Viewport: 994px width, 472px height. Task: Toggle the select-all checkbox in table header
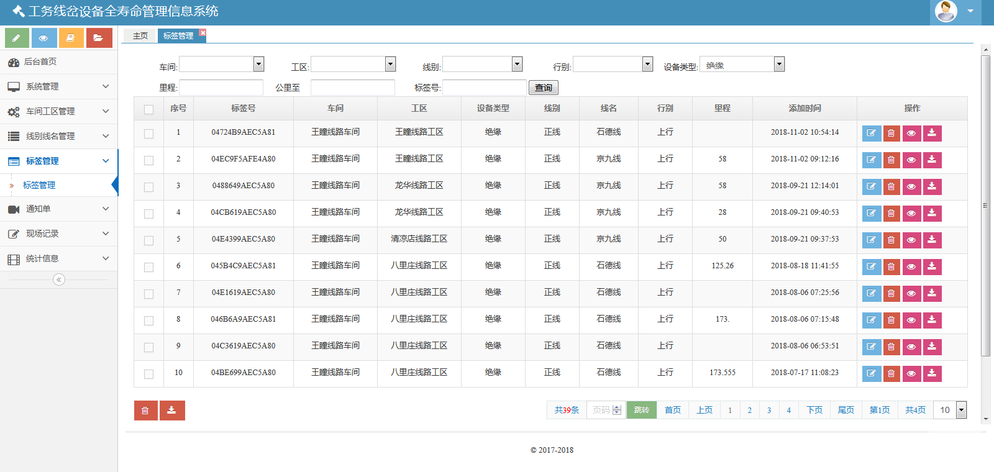[148, 109]
